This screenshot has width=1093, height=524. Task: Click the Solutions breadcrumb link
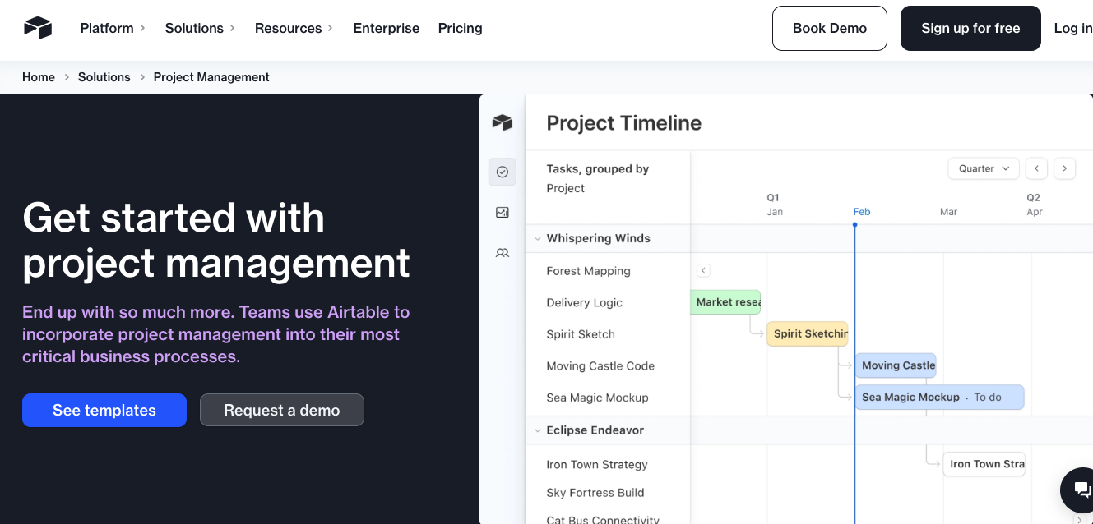tap(104, 77)
